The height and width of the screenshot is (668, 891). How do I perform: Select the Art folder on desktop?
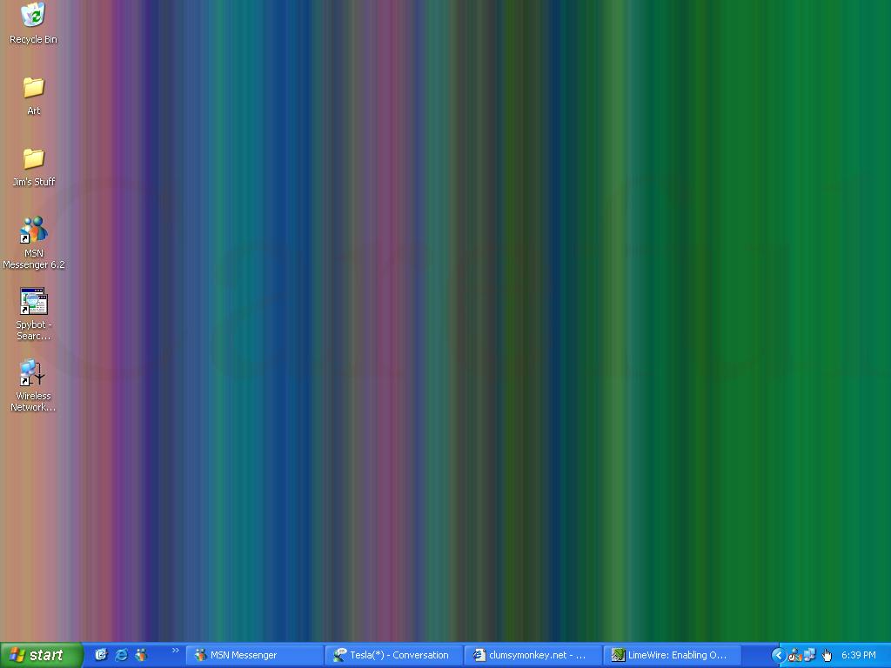[33, 88]
